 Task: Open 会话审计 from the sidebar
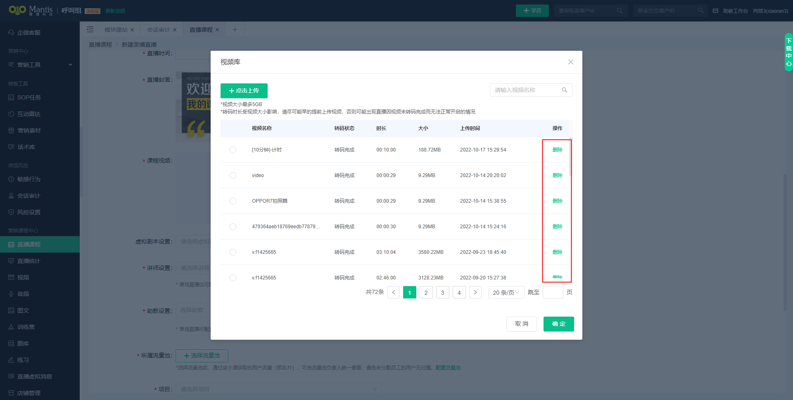click(28, 195)
